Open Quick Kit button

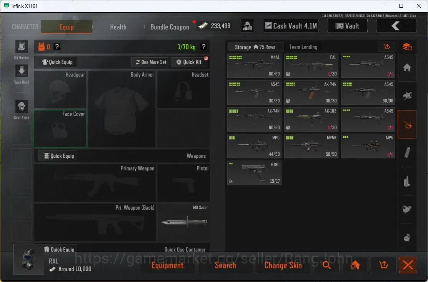pyautogui.click(x=189, y=62)
